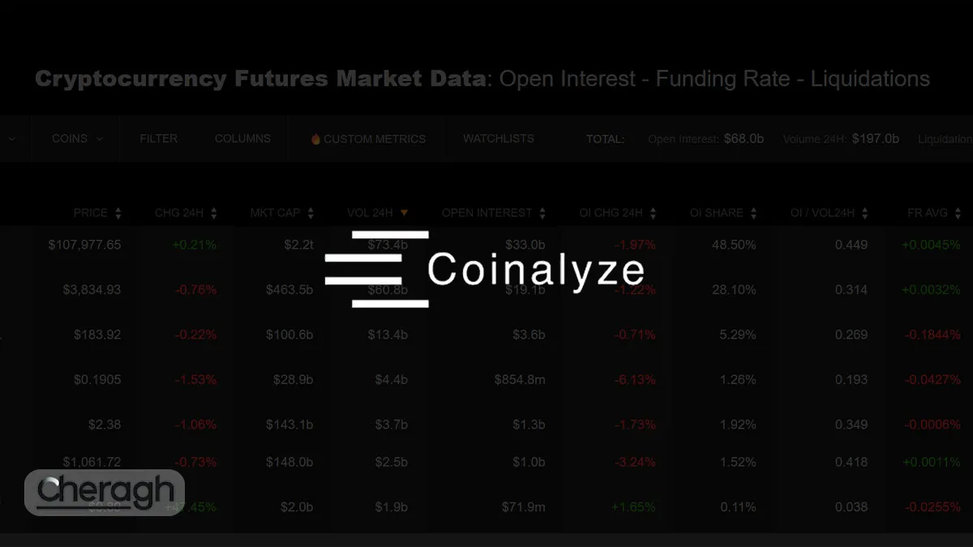Open WATCHLISTS
This screenshot has width=973, height=547.
point(498,139)
